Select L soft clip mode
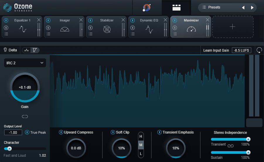The height and width of the screenshot is (162, 264). 141,154
